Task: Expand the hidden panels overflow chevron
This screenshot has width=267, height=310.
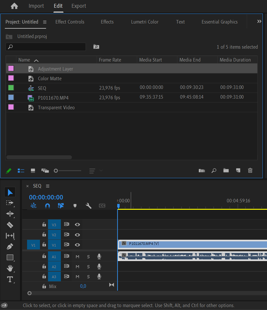Action: click(259, 22)
